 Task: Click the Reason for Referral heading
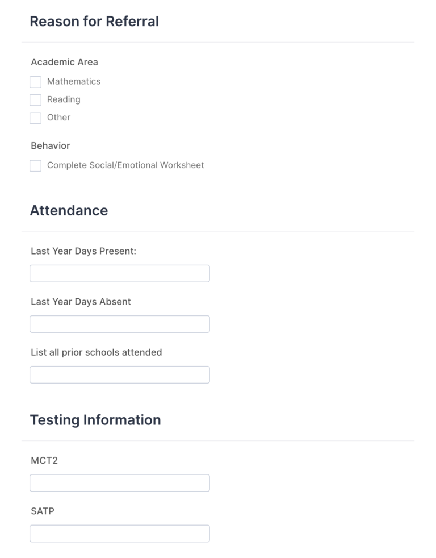(95, 22)
